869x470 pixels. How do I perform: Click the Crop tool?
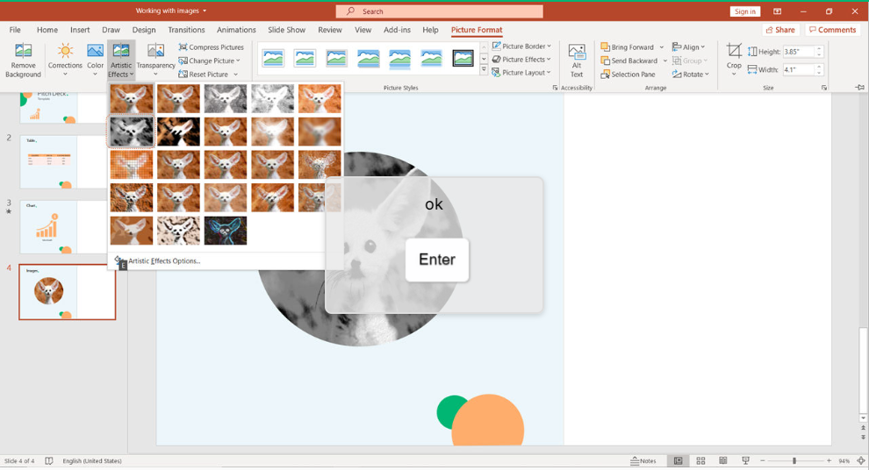tap(734, 60)
